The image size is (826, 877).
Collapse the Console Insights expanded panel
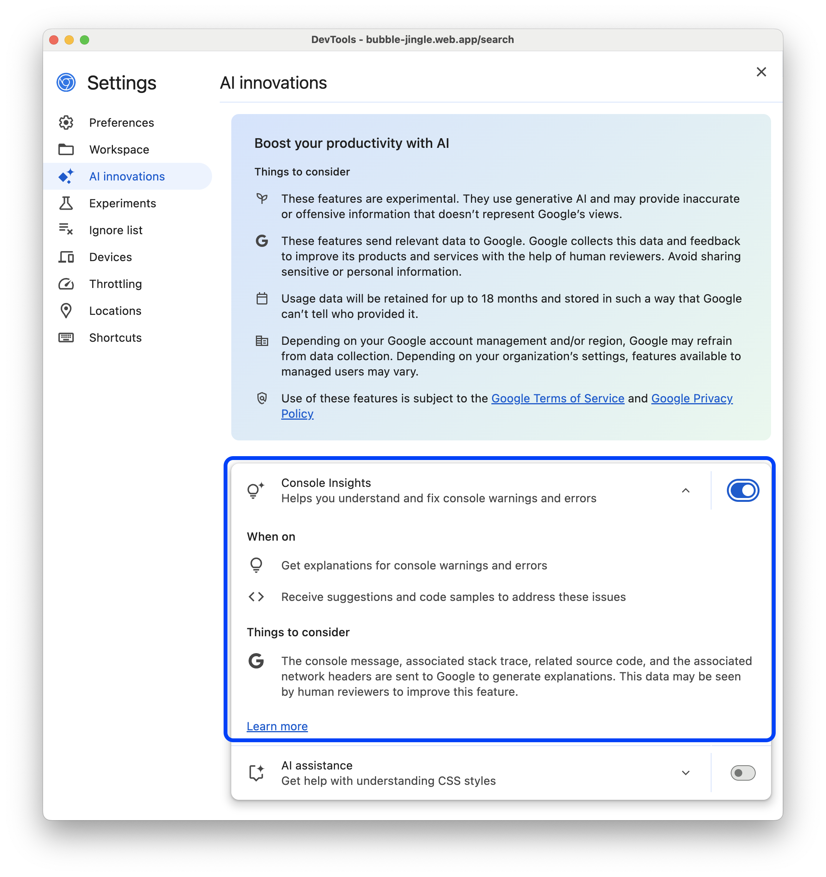686,490
